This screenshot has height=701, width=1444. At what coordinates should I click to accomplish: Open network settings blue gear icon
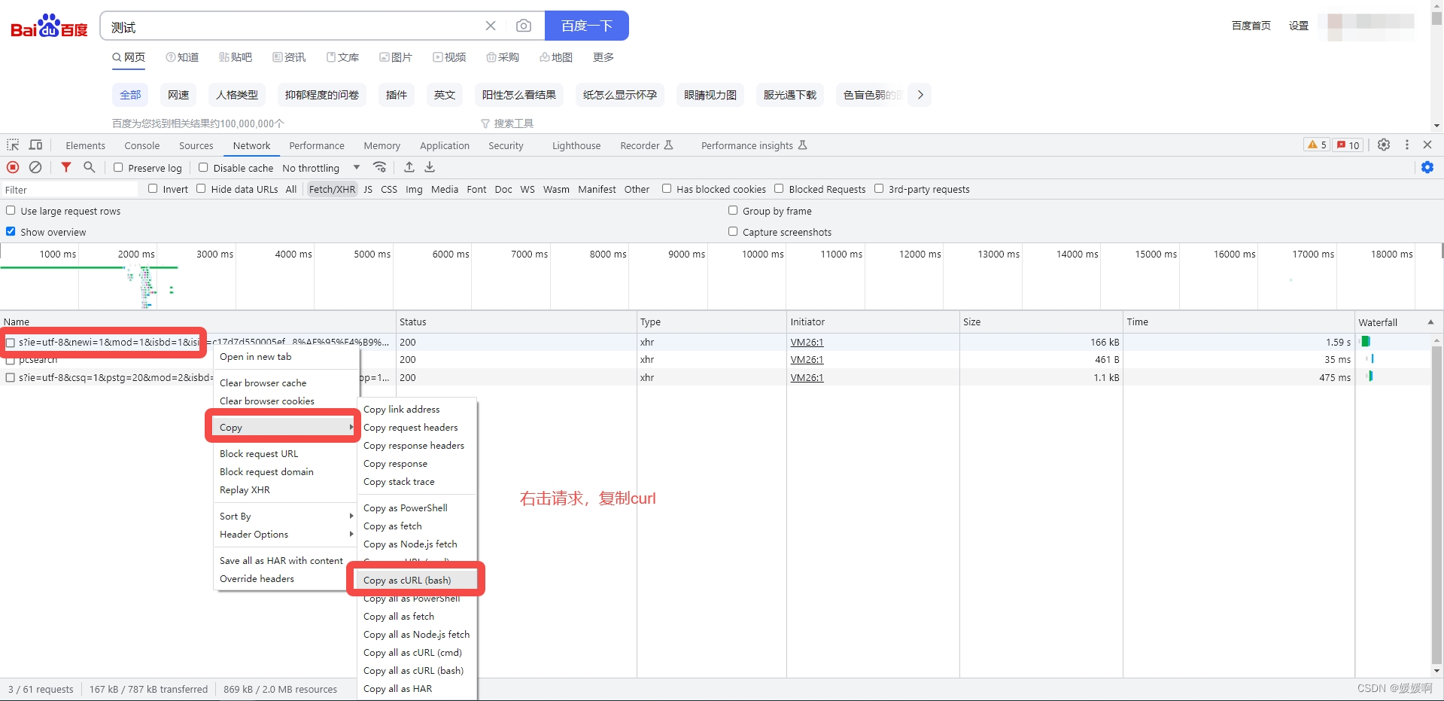1427,167
